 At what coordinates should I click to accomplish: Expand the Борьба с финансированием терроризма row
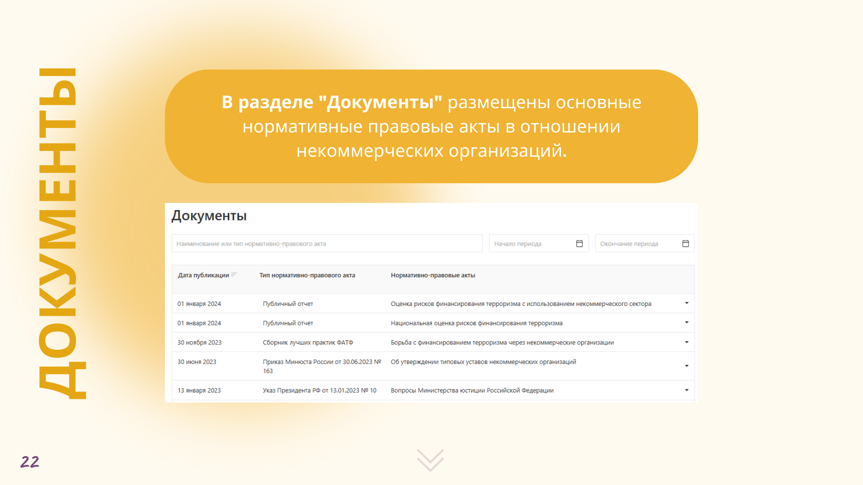point(686,342)
